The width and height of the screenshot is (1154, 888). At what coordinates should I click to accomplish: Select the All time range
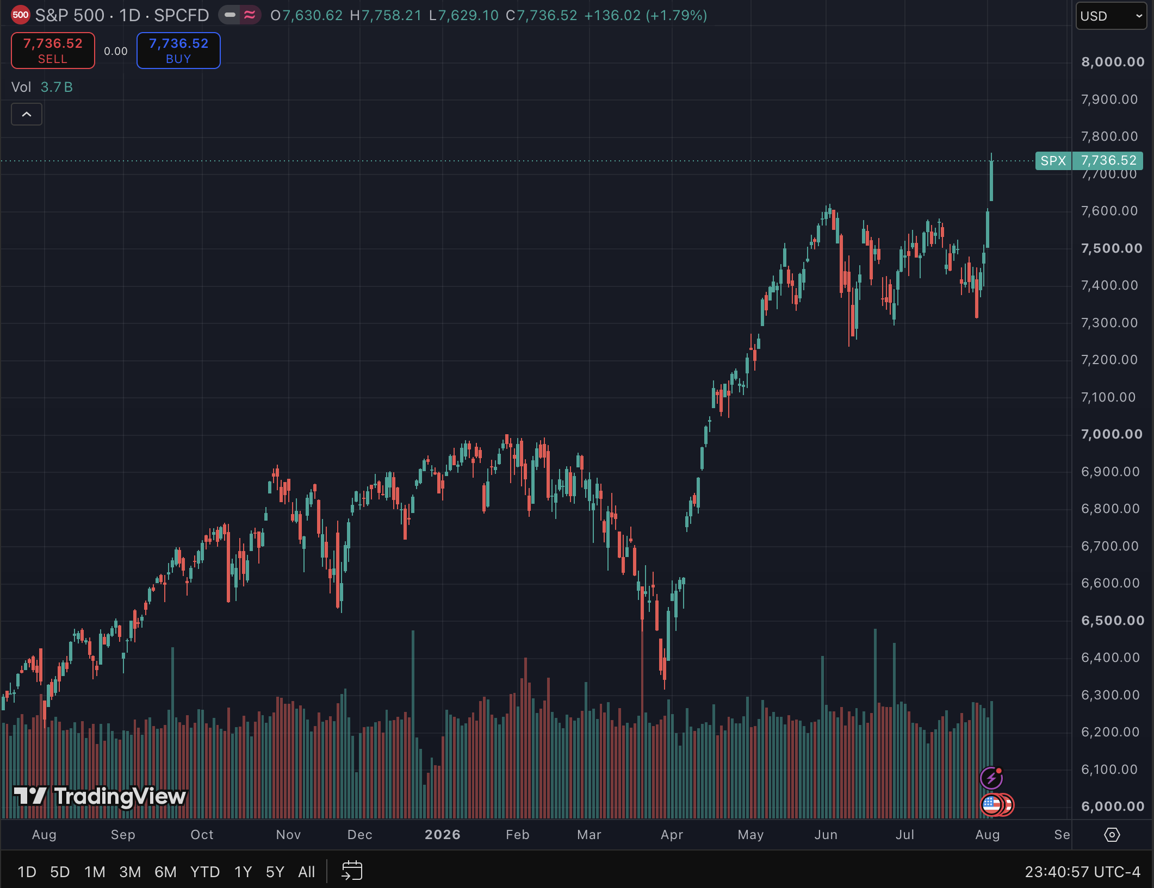click(x=306, y=872)
